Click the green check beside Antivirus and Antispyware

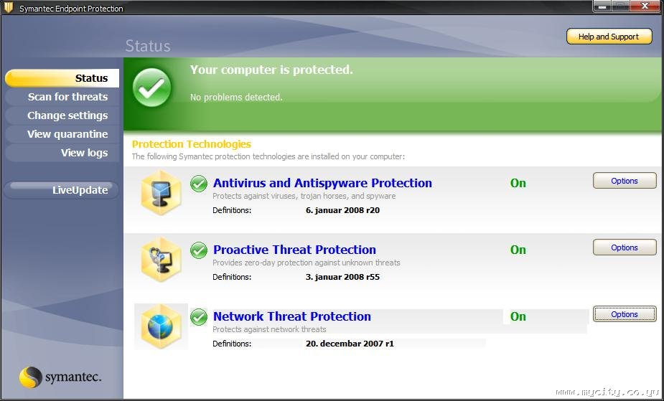point(199,184)
